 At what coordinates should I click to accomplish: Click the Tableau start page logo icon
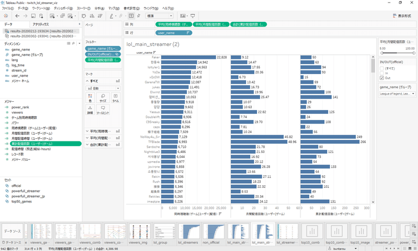tap(6, 16)
